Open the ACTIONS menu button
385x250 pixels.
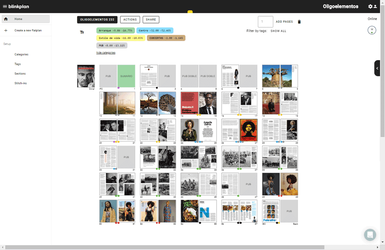pyautogui.click(x=130, y=20)
